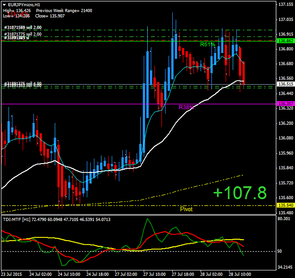The height and width of the screenshot is (278, 295).
Task: Click the 27 Jul 02:00 time label
Action: pos(126,274)
